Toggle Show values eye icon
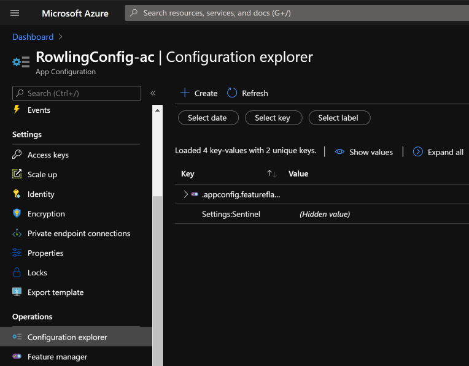Screen dimensions: 469x366 339,152
